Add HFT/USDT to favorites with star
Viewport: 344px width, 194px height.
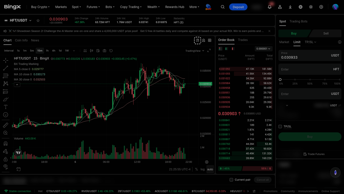[x=38, y=20]
